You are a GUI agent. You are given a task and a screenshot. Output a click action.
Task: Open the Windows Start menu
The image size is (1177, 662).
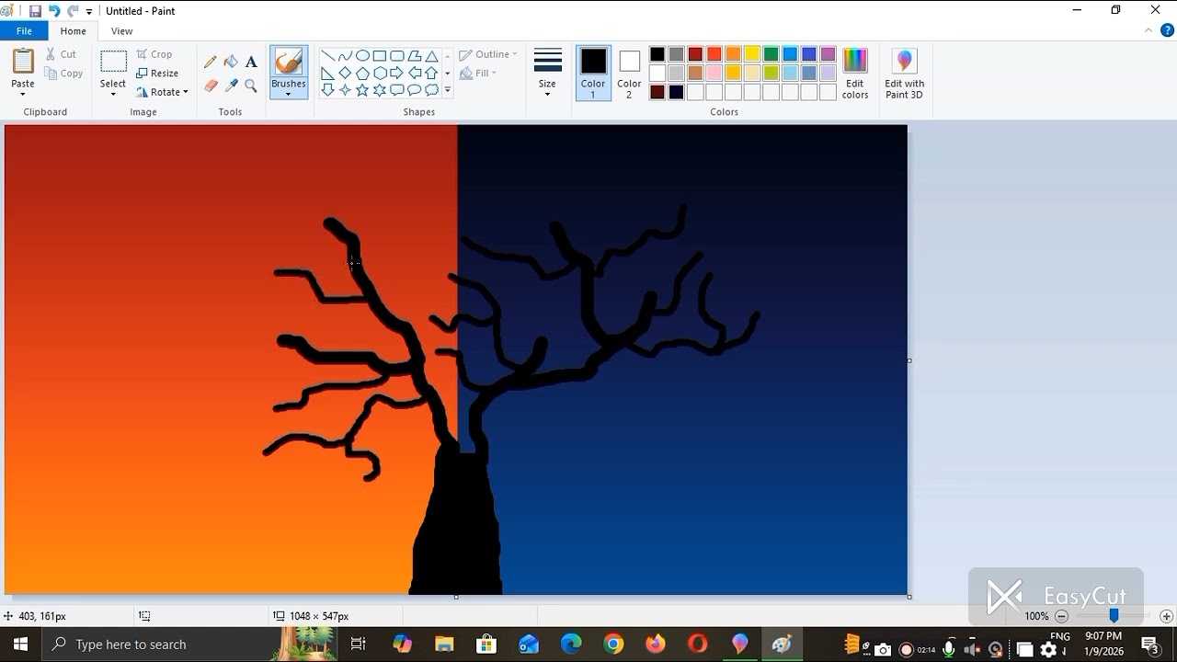(x=20, y=645)
